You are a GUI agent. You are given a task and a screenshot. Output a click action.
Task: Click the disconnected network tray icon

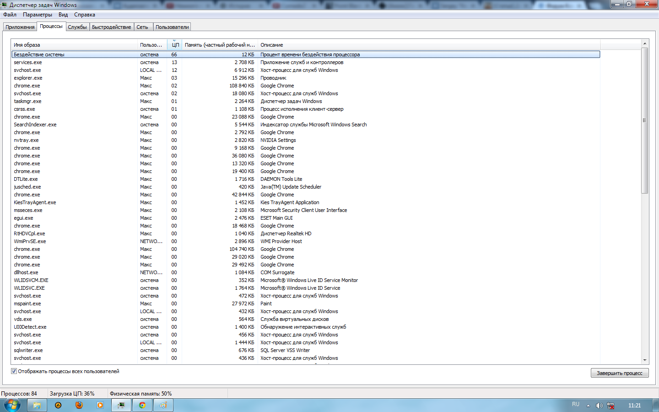pos(610,406)
